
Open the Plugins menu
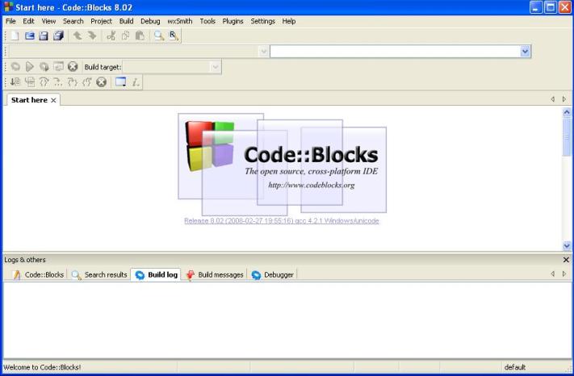coord(233,21)
